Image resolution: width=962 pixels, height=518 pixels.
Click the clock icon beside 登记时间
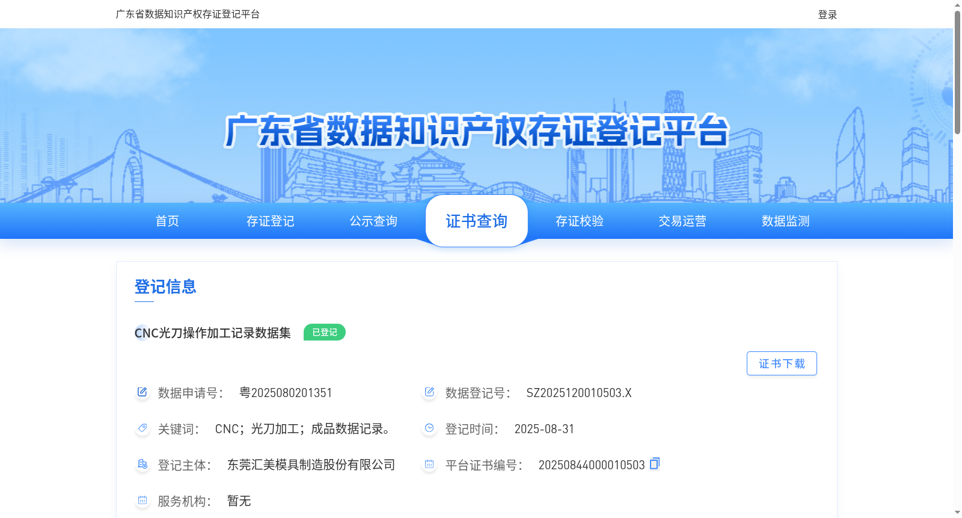[429, 428]
